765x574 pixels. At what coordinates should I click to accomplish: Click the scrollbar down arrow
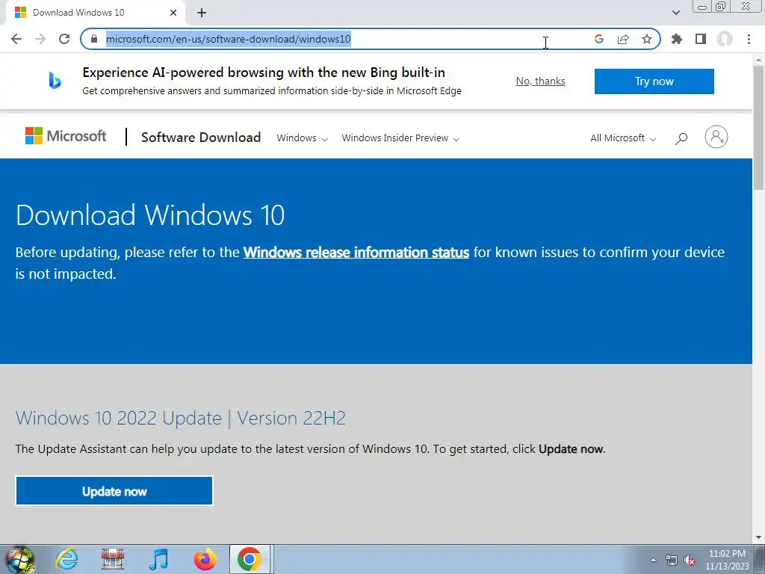[x=759, y=537]
